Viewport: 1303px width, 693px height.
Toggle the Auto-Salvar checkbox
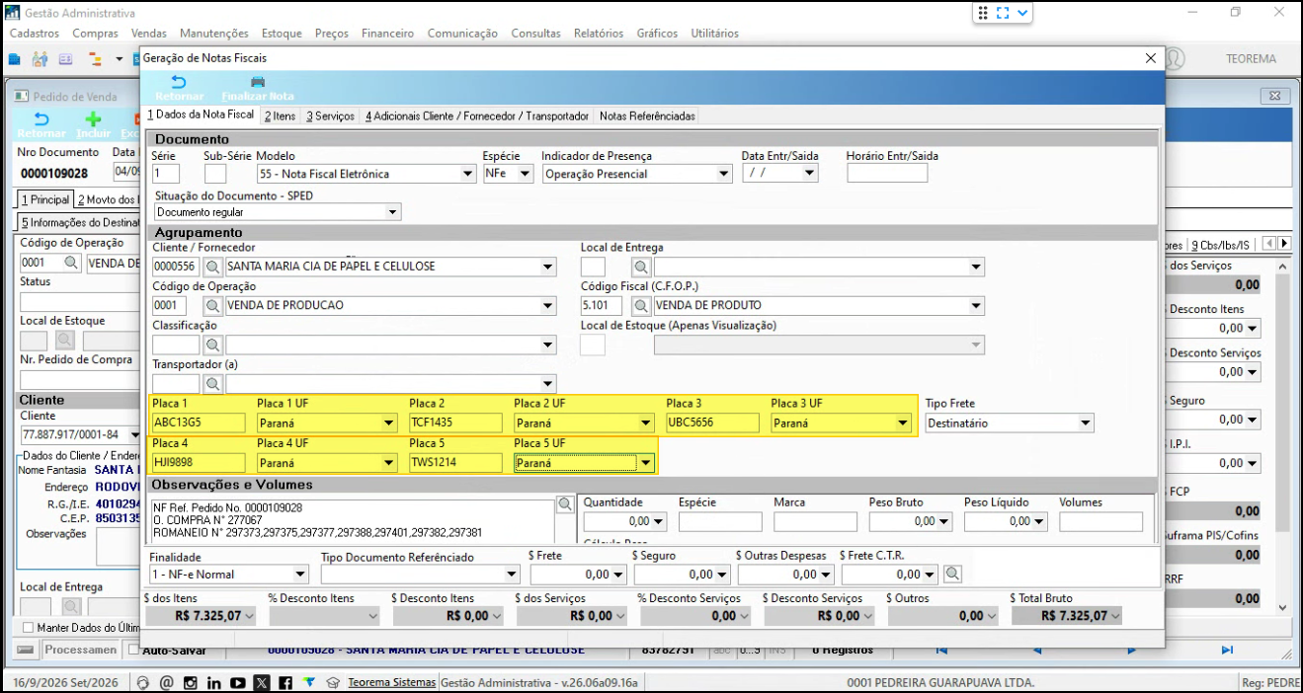click(133, 650)
